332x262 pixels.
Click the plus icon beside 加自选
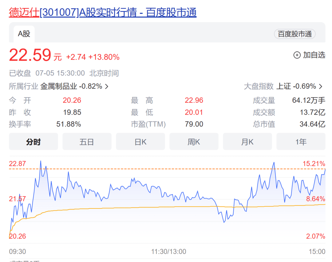click(x=297, y=55)
